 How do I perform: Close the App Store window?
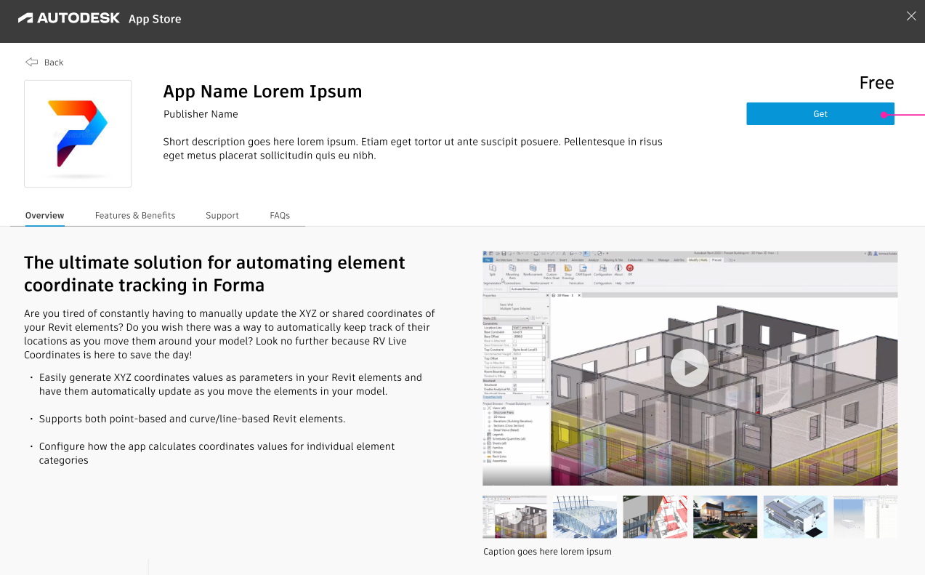(x=911, y=17)
